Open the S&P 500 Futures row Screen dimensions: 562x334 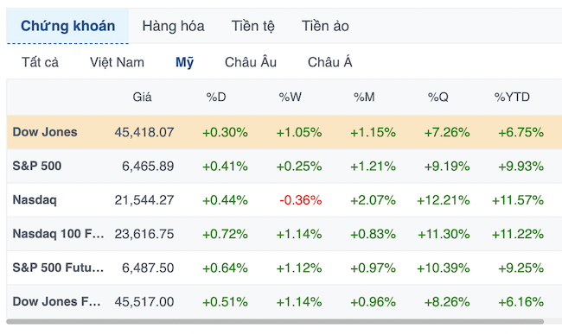pos(284,268)
